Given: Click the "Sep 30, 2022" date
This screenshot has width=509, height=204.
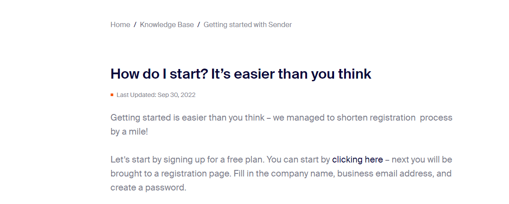Looking at the screenshot, I should 177,95.
